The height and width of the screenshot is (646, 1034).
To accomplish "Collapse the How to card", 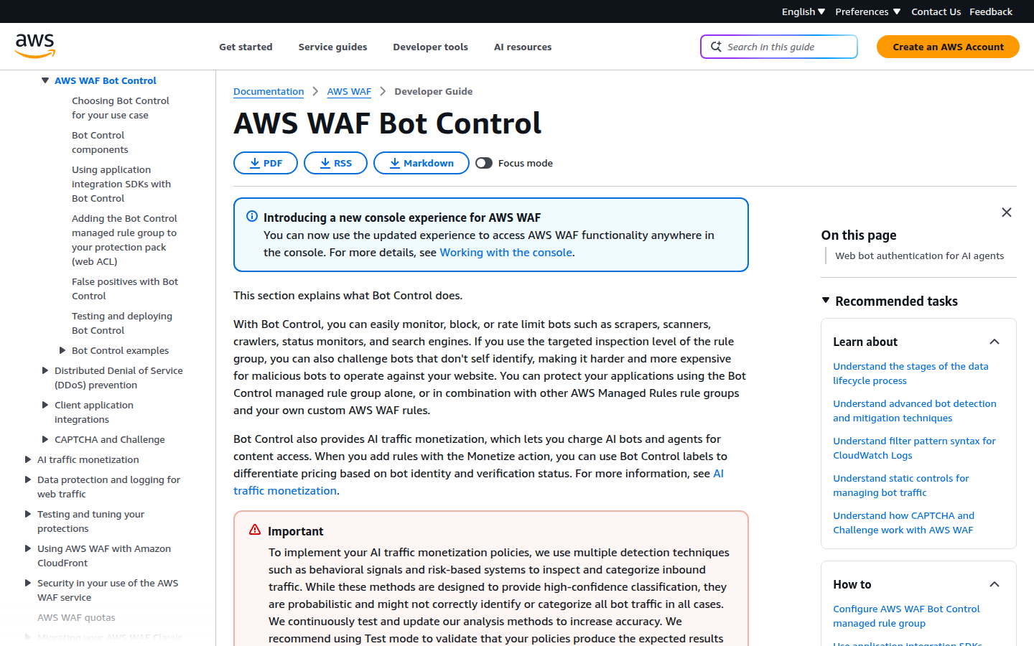I will pos(995,584).
